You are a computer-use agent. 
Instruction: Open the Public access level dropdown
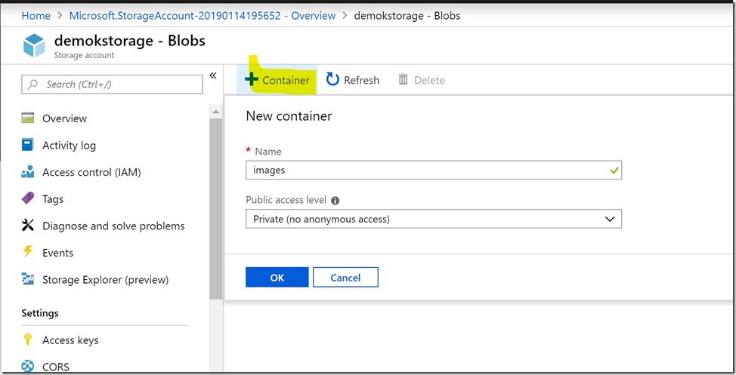click(x=434, y=219)
